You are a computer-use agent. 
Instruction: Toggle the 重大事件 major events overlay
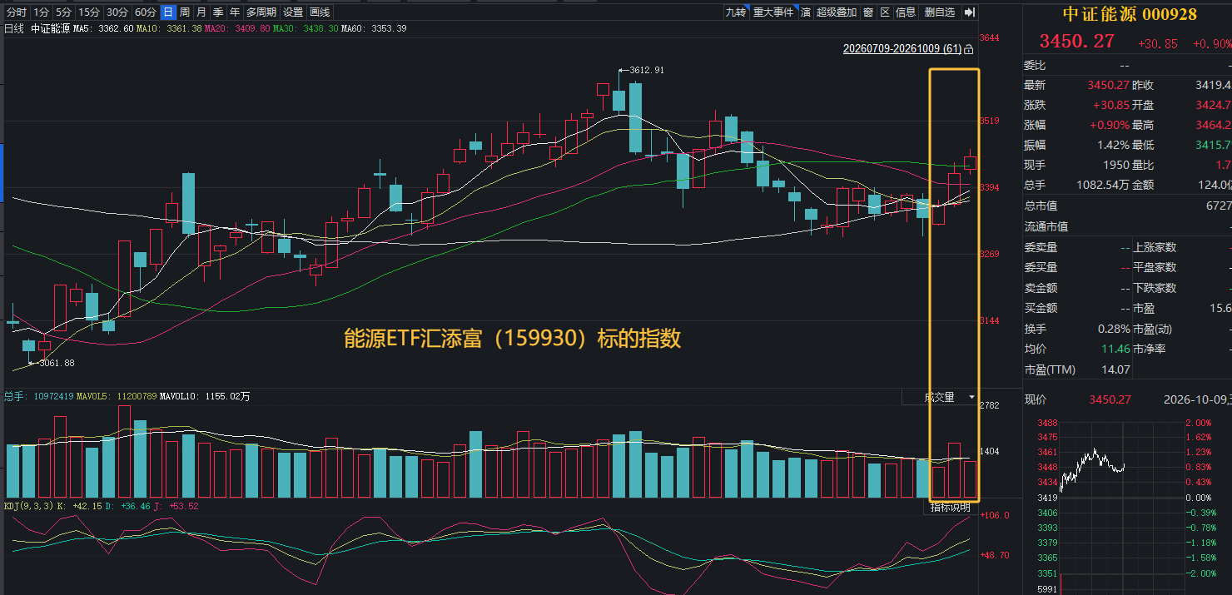(x=773, y=12)
